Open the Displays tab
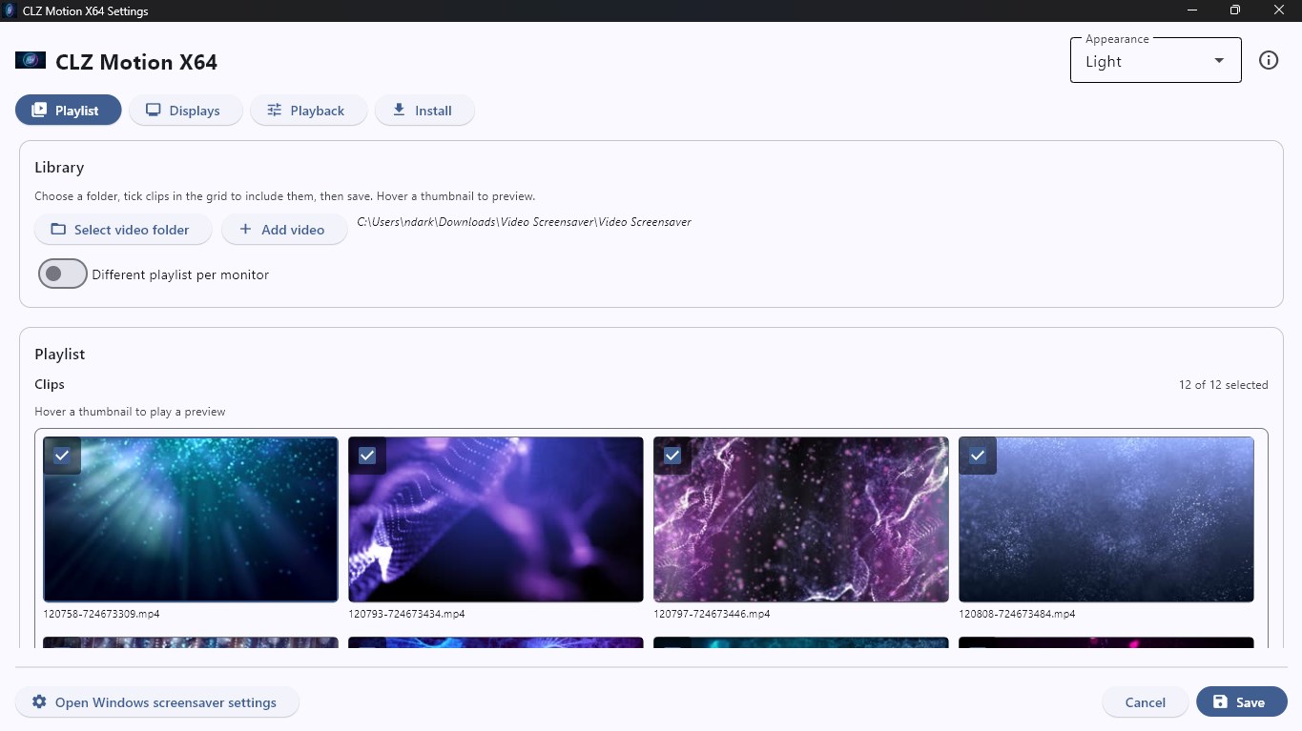This screenshot has width=1302, height=731. (186, 111)
